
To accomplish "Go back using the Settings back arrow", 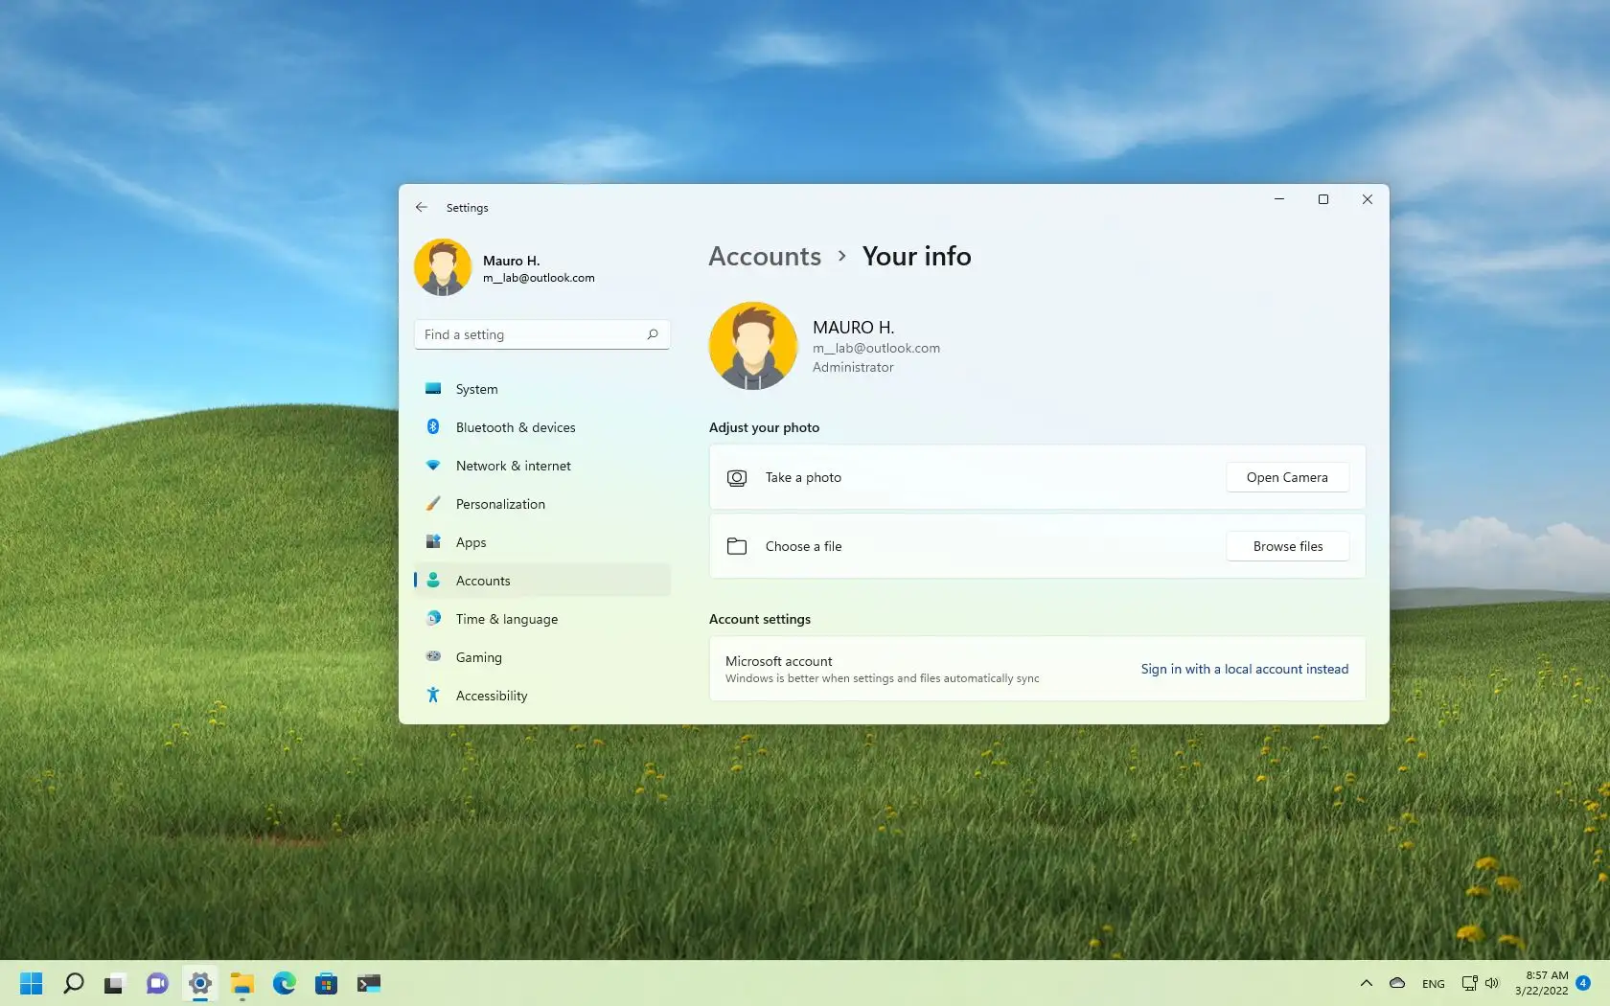I will click(422, 207).
